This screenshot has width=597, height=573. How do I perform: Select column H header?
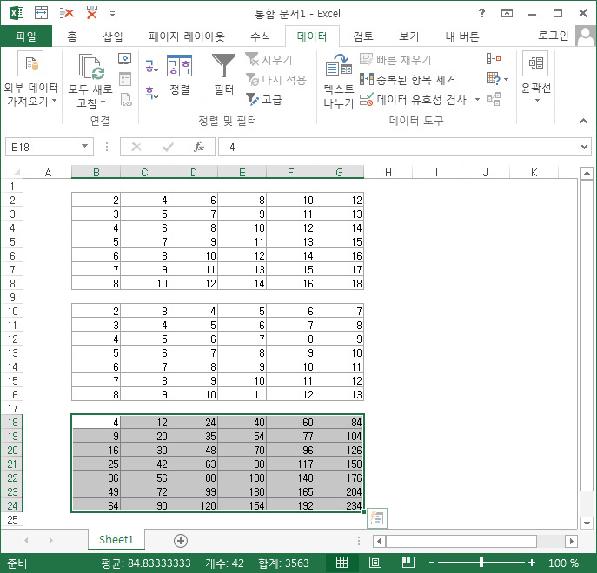(x=388, y=173)
